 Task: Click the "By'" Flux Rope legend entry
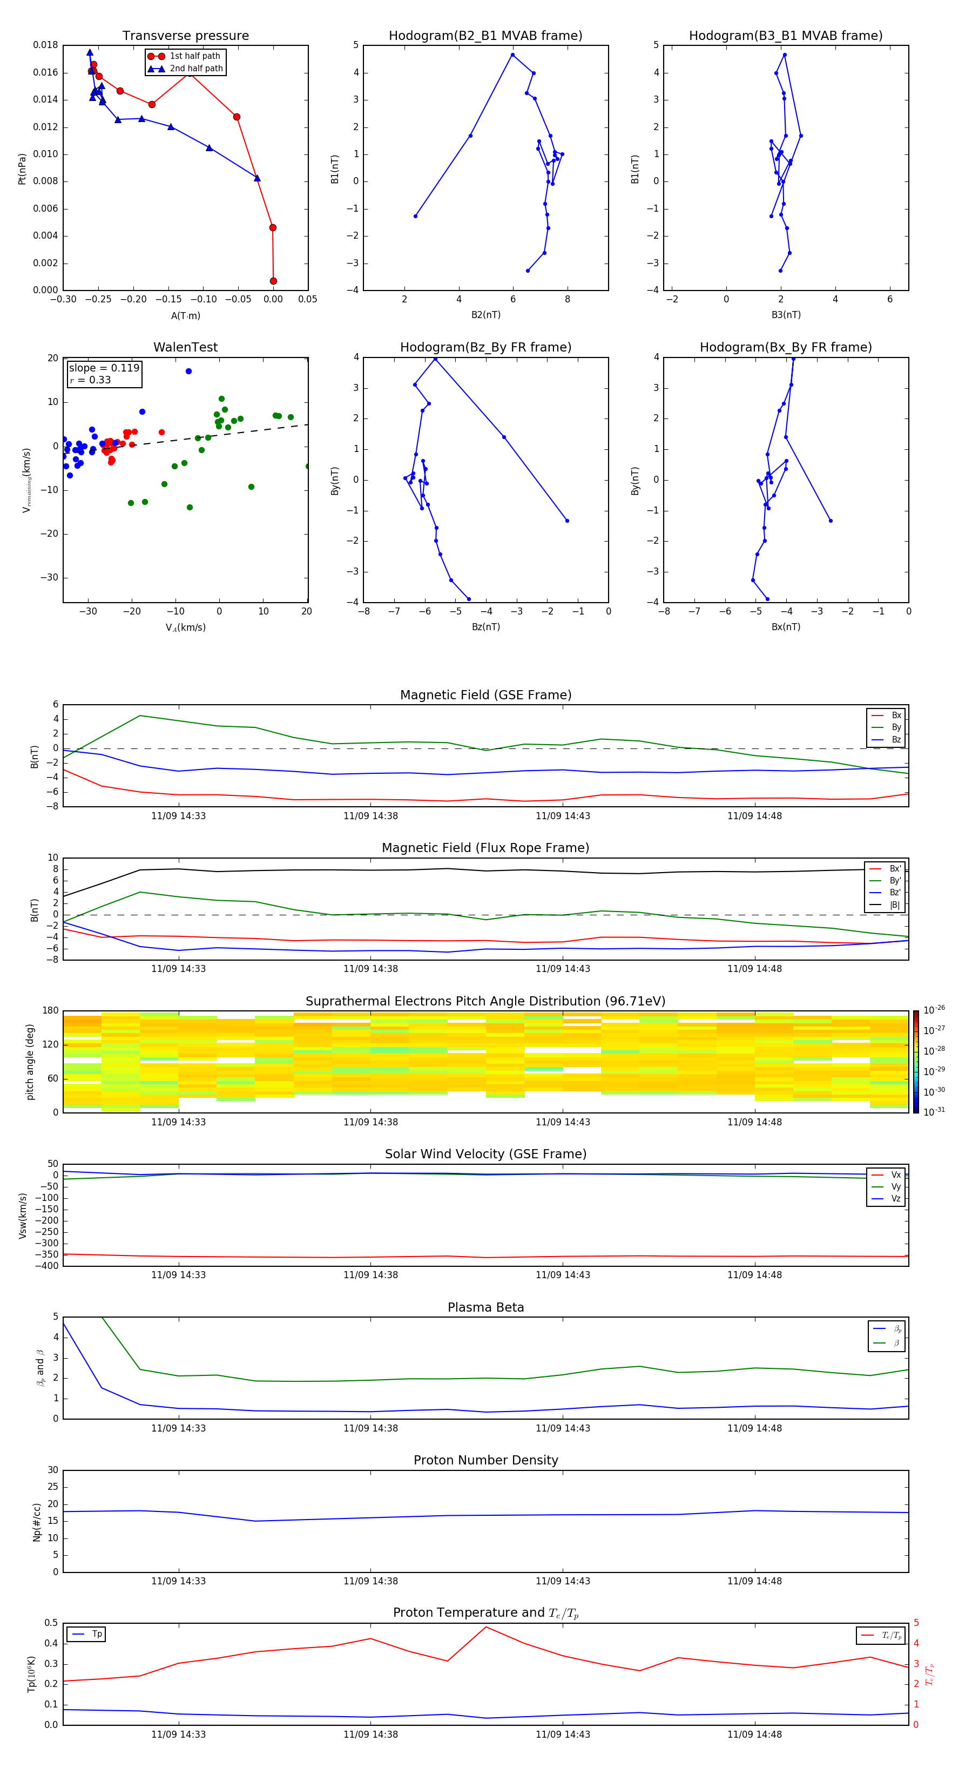[885, 881]
